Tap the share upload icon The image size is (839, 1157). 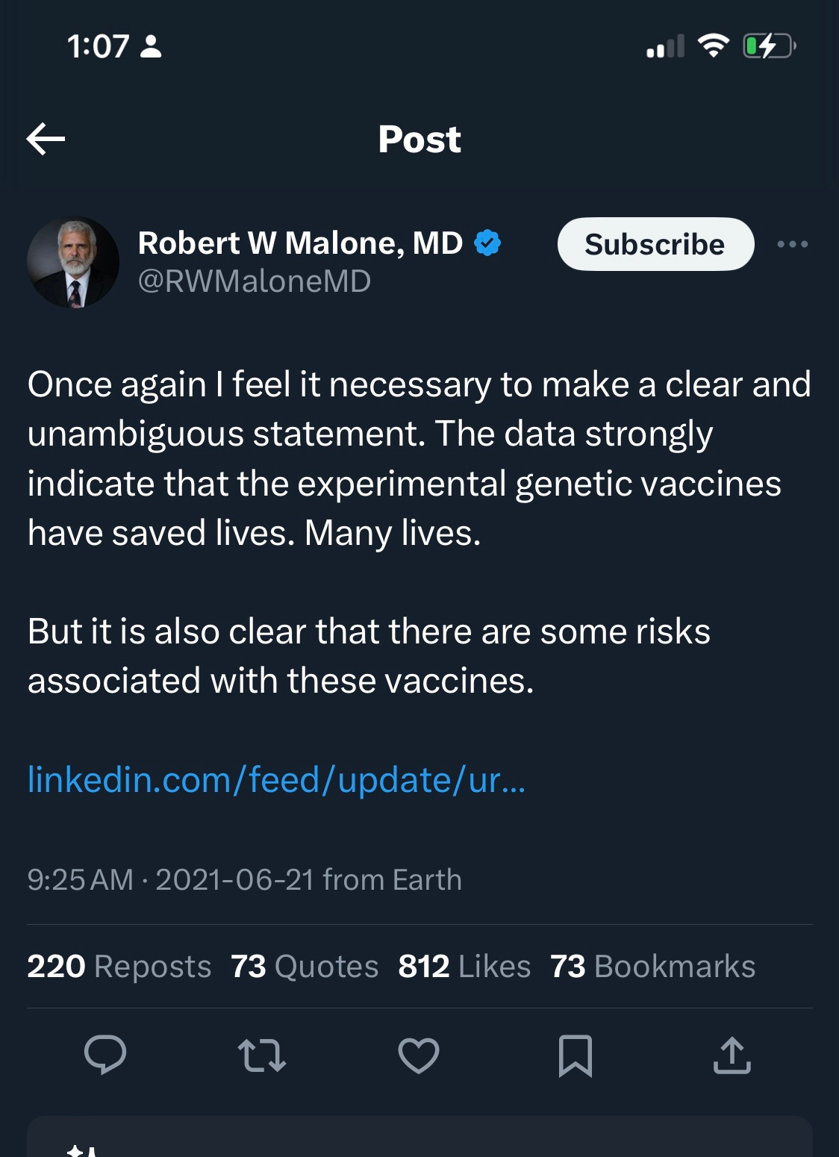tap(732, 1055)
